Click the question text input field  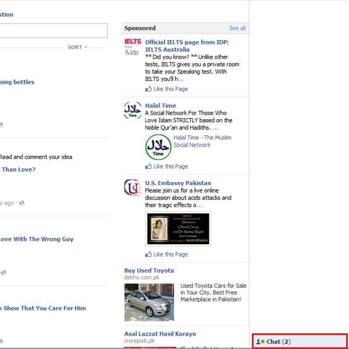pos(54,30)
